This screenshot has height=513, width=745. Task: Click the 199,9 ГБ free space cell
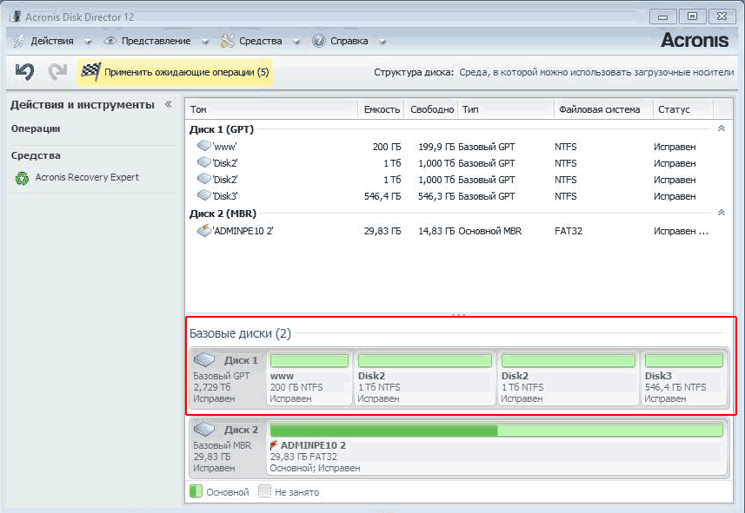point(436,147)
